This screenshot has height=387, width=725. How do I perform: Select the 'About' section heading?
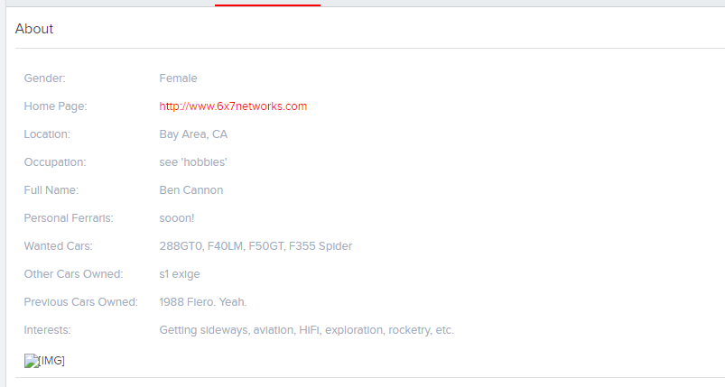click(x=34, y=29)
